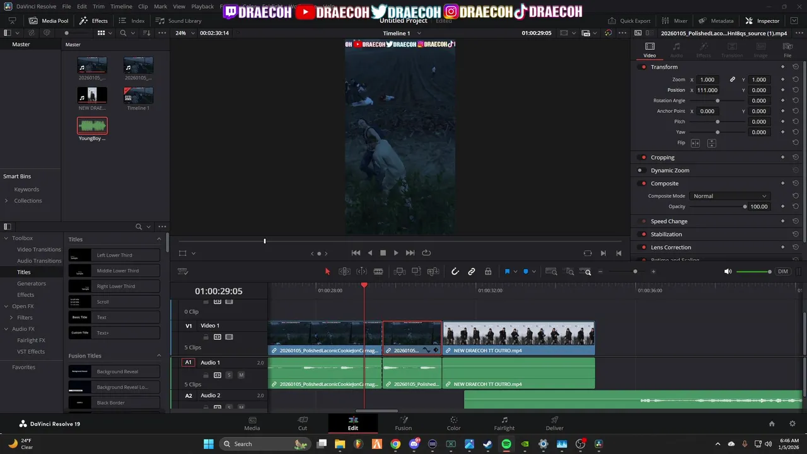Play the timeline forward
Image resolution: width=807 pixels, height=454 pixels.
click(x=396, y=253)
